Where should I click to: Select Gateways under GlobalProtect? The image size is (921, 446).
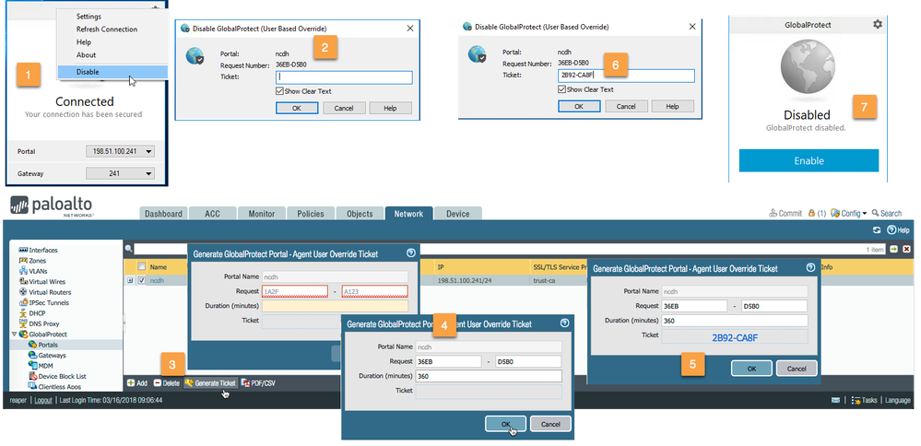[47, 356]
